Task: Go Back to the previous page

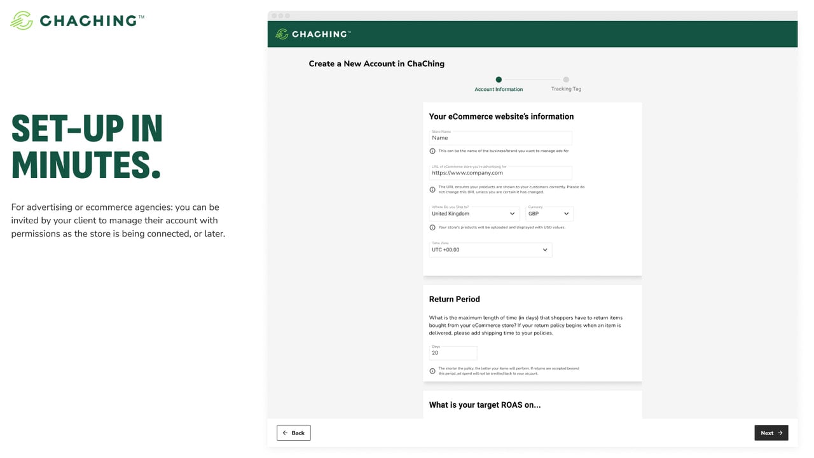Action: tap(294, 433)
